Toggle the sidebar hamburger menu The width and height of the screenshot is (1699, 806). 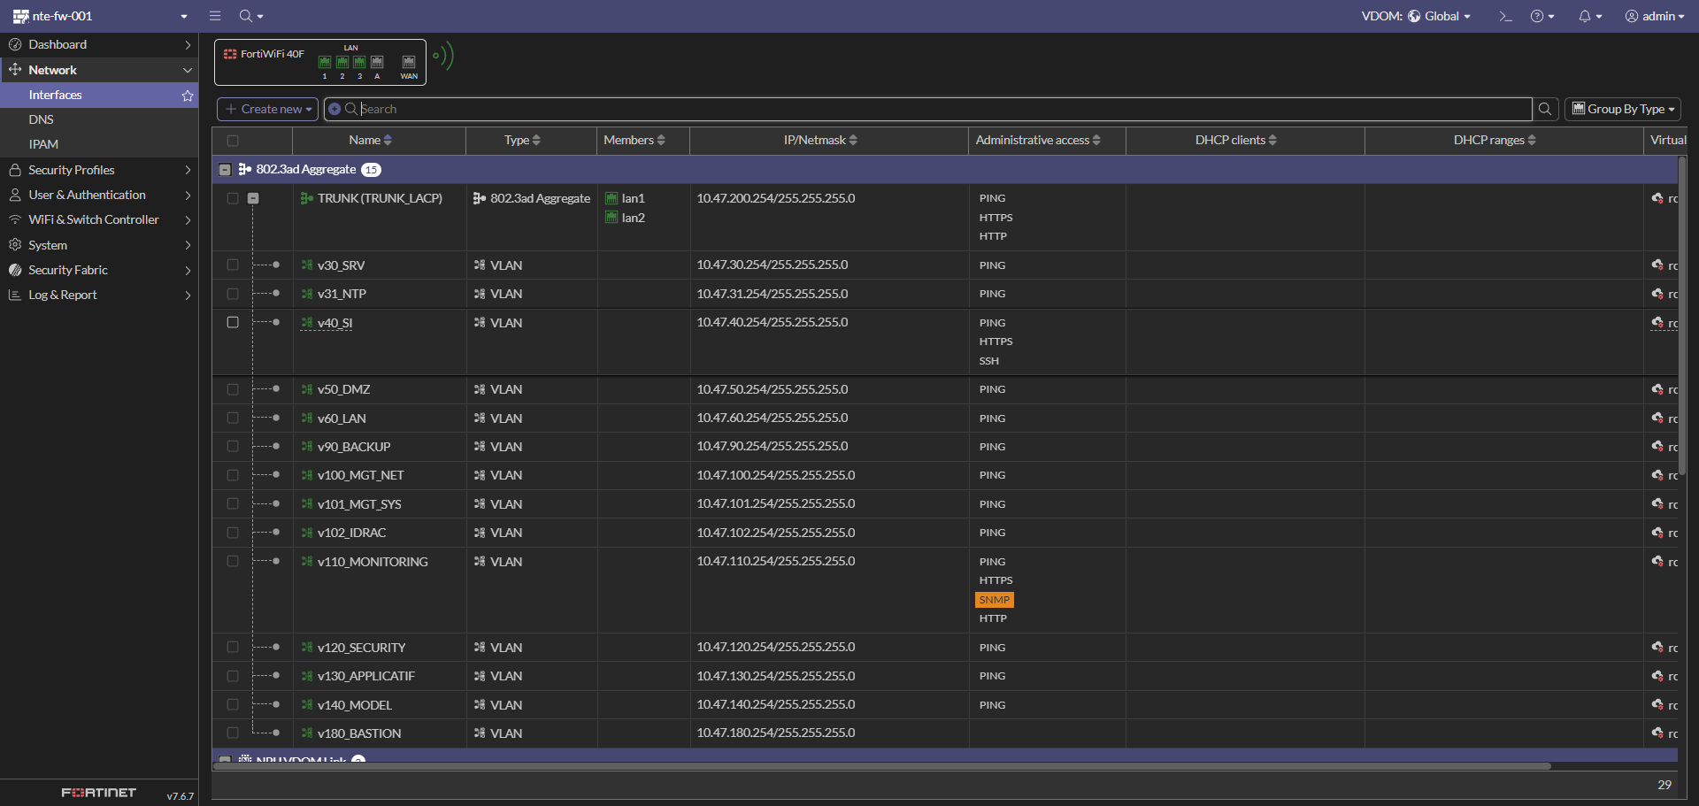tap(215, 16)
